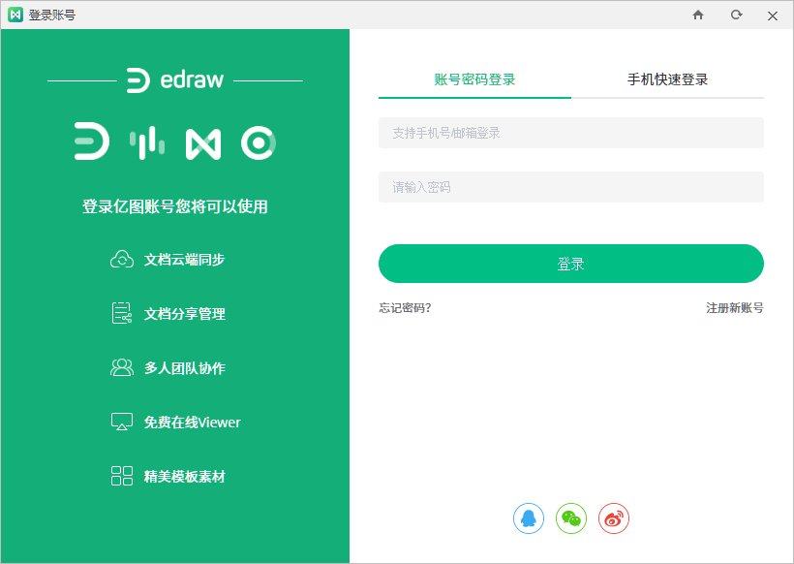Refresh the page with the reload icon

[737, 15]
